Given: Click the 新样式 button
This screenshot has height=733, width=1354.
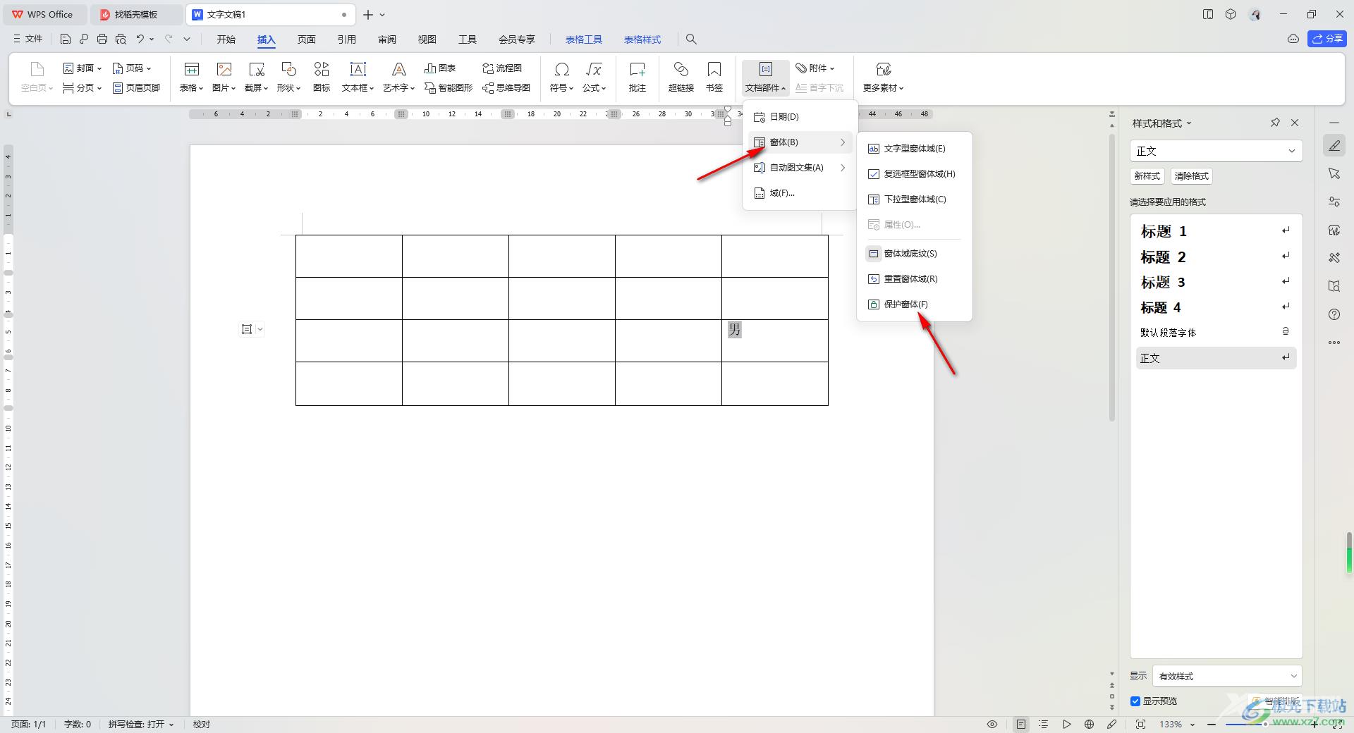Looking at the screenshot, I should [x=1147, y=176].
